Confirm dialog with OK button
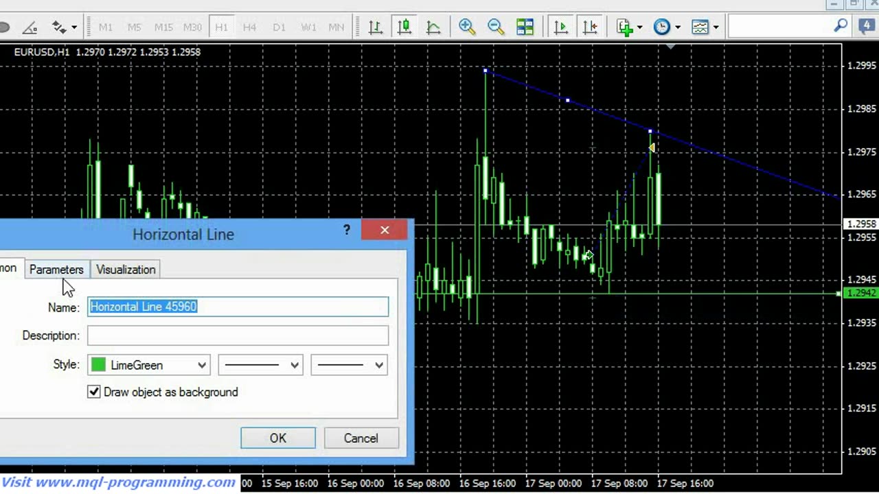879x494 pixels. click(278, 438)
